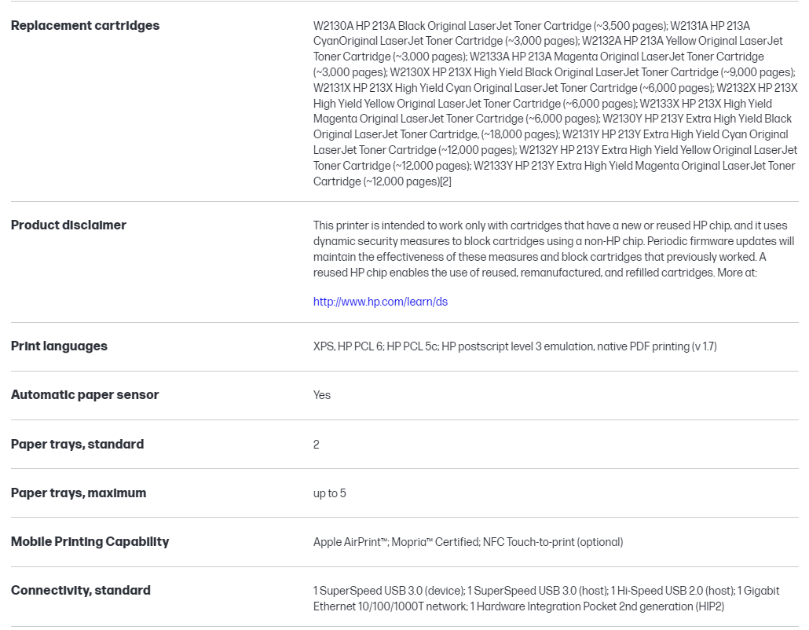Click the "2" standard paper trays value
The height and width of the screenshot is (630, 809).
317,445
